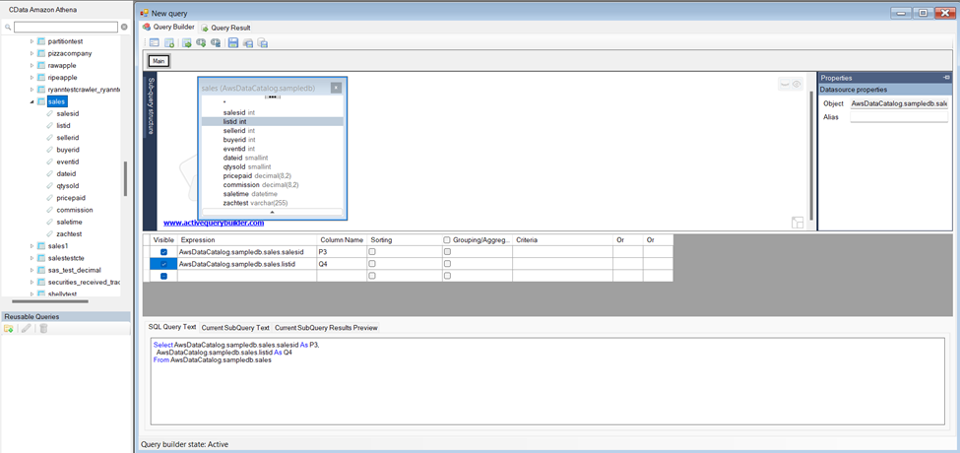Viewport: 960px width, 453px height.
Task: Open the sales datasource box dropdown arrow
Action: (336, 88)
